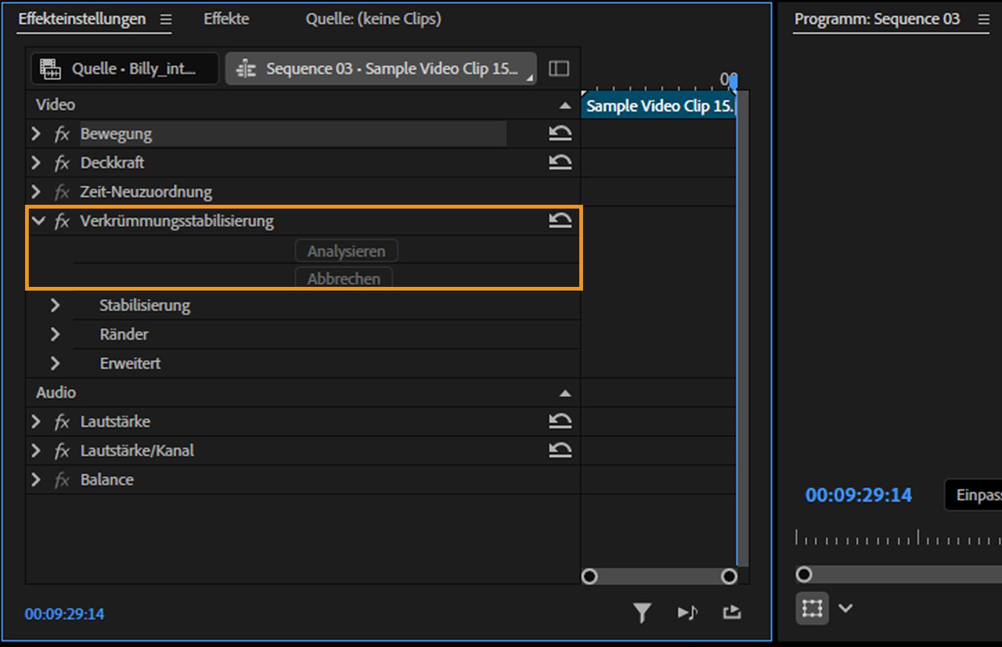Toggle Verkrümmungsstabilisierung fx switch
The image size is (1002, 647).
click(61, 220)
